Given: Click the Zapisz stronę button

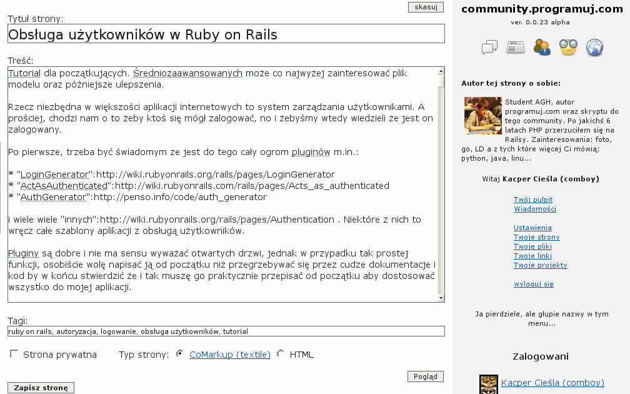Looking at the screenshot, I should (x=41, y=388).
